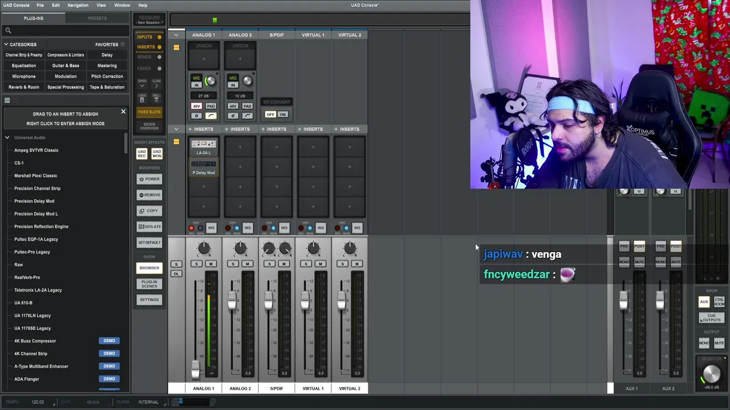
Task: Switch to the Presets tab
Action: (x=97, y=18)
